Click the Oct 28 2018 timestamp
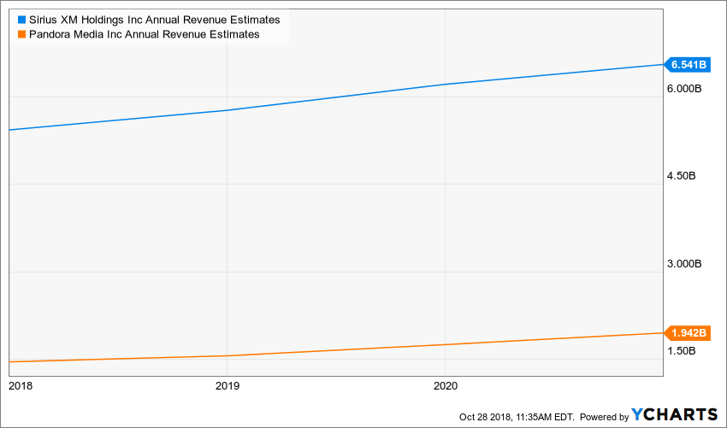The height and width of the screenshot is (428, 727). [x=517, y=417]
